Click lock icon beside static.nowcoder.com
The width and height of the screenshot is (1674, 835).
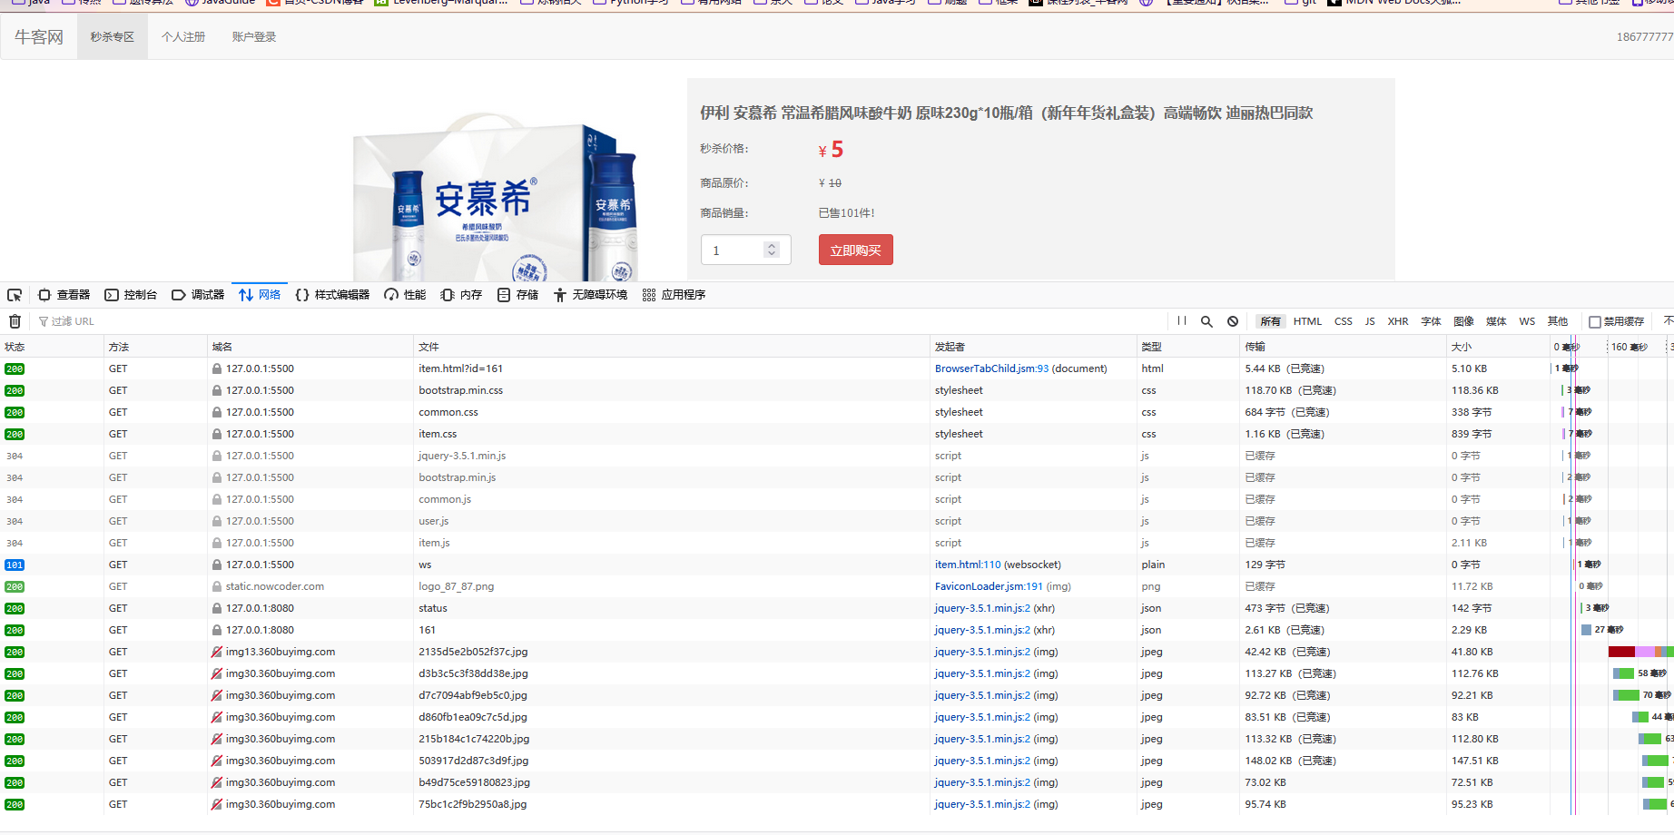(x=217, y=586)
